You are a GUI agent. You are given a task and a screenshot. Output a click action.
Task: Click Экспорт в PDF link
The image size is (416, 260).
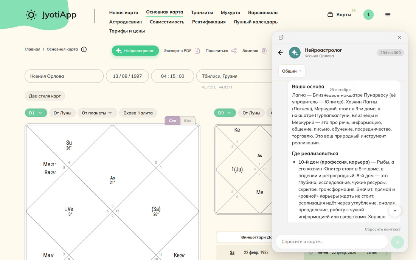(x=177, y=51)
